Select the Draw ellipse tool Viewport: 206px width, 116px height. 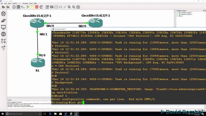click(x=61, y=7)
